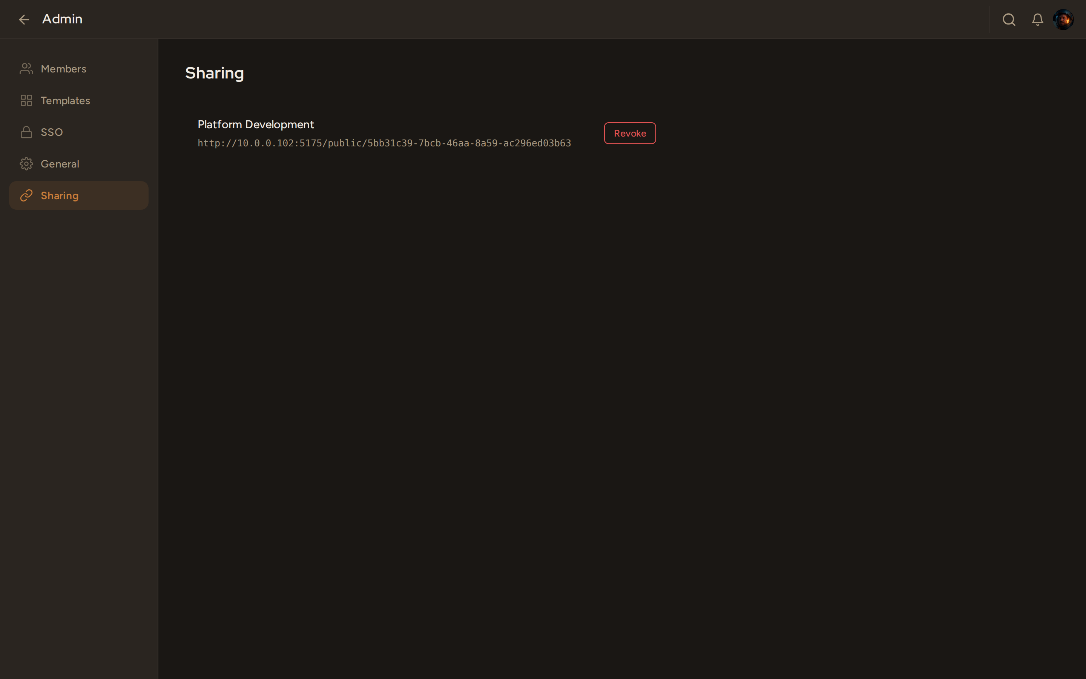Open SSO settings via the lock icon
This screenshot has height=679, width=1086.
click(26, 132)
